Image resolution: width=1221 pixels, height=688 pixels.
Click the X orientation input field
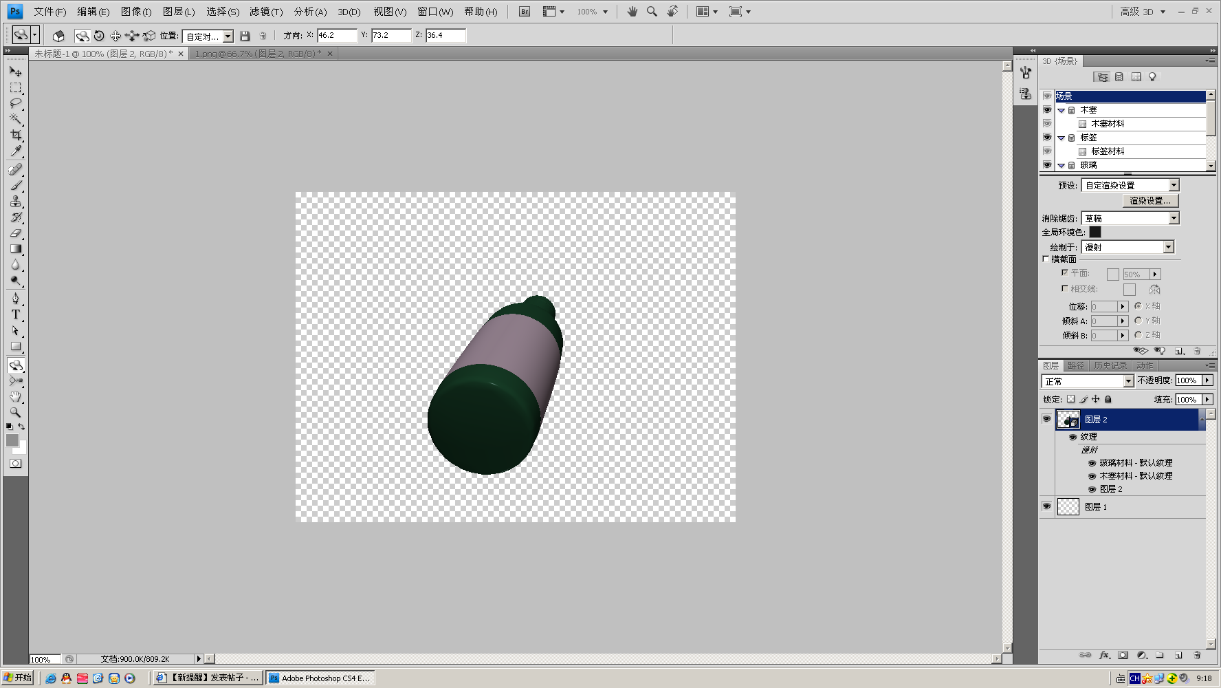click(x=336, y=35)
